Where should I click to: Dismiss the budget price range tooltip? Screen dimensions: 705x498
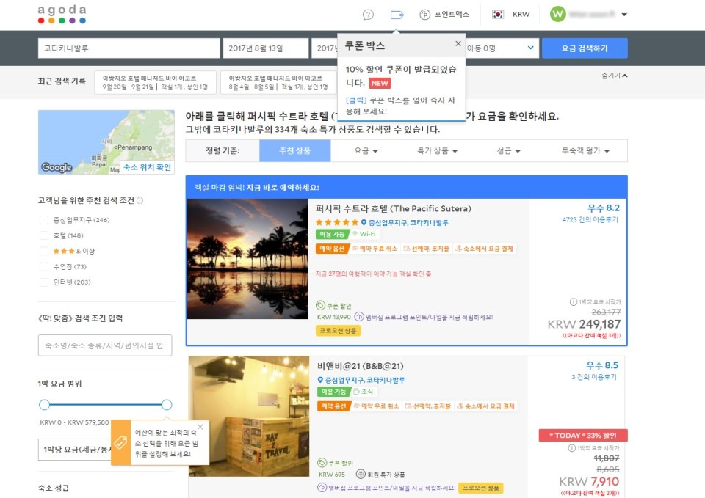(200, 427)
